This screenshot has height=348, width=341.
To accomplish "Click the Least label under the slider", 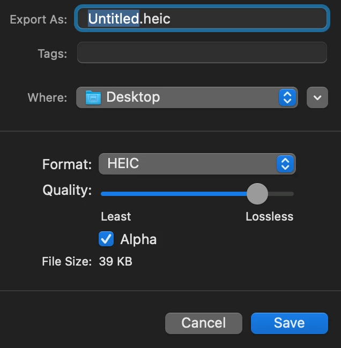I will click(x=116, y=216).
